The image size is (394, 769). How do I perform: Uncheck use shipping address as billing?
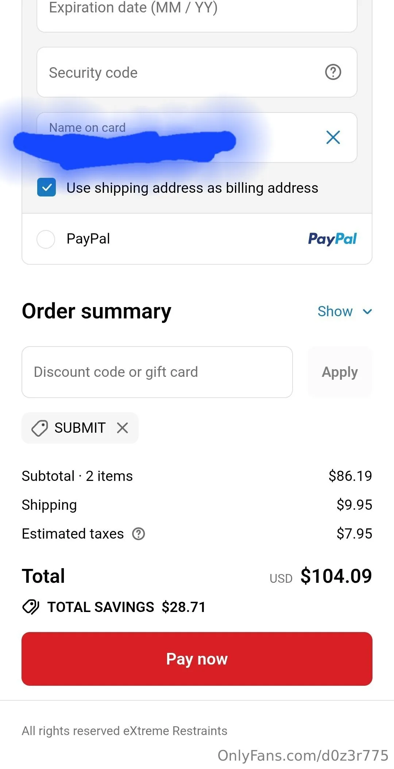tap(47, 187)
